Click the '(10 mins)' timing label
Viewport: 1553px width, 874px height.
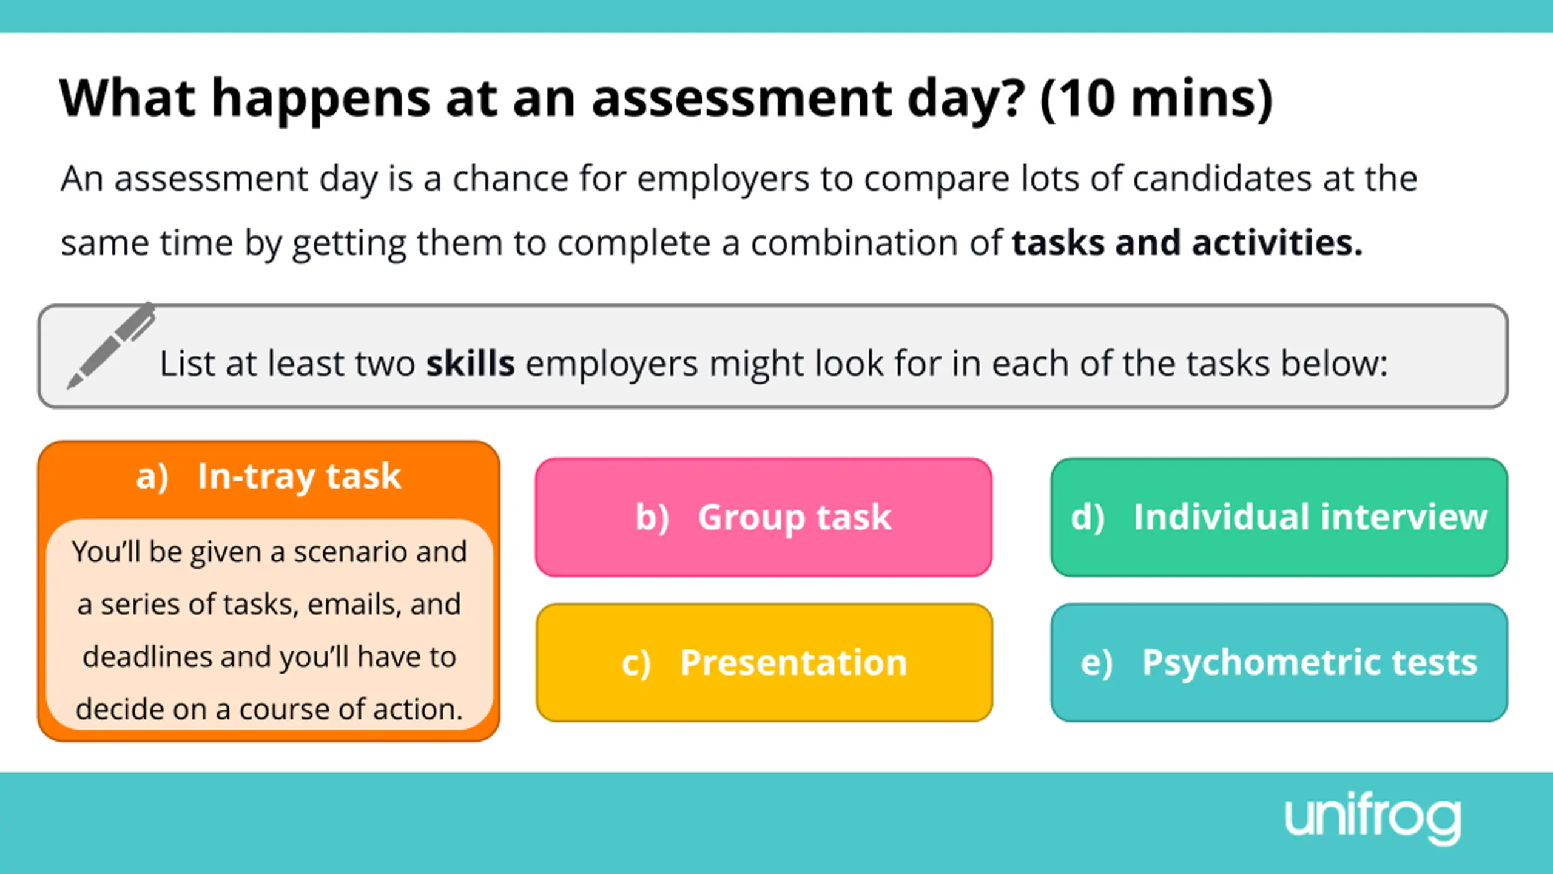point(1156,98)
